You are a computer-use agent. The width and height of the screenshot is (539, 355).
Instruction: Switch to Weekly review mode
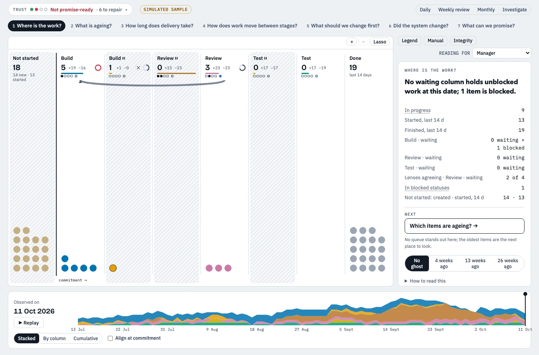(x=454, y=10)
